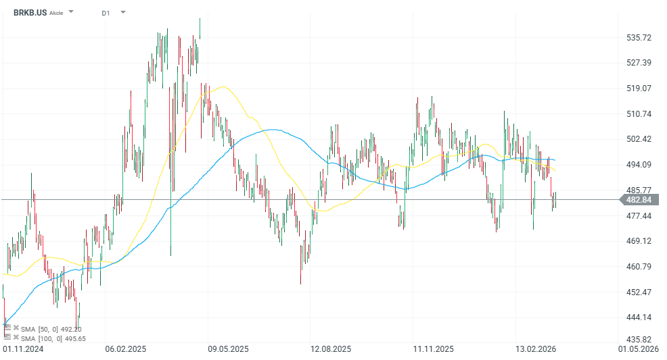Click the 09.05.2025 date axis label
The height and width of the screenshot is (360, 667).
pos(228,349)
